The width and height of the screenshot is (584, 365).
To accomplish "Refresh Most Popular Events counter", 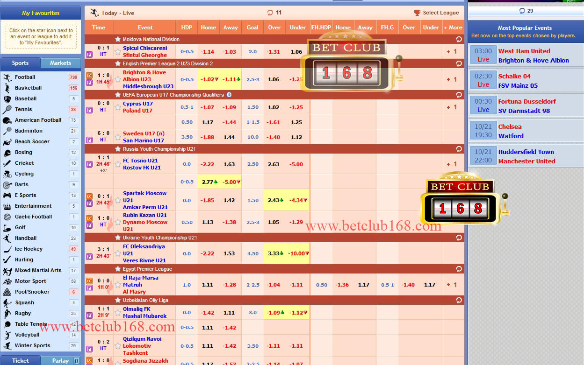I will click(522, 11).
